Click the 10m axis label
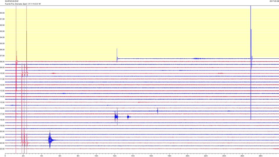 (96, 156)
